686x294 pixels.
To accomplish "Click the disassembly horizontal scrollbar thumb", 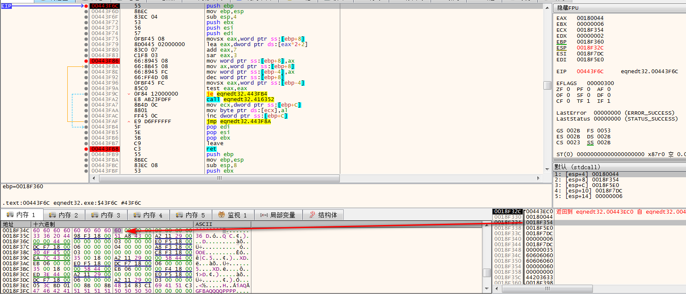I will pos(219,178).
